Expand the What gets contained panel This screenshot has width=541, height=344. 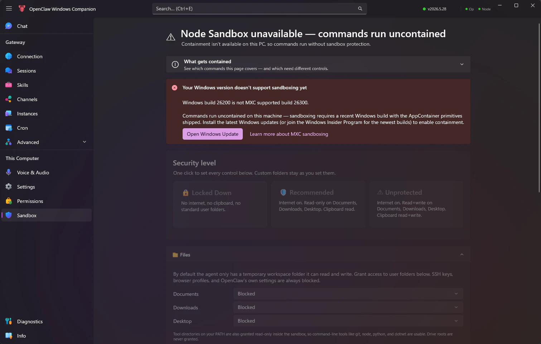318,64
